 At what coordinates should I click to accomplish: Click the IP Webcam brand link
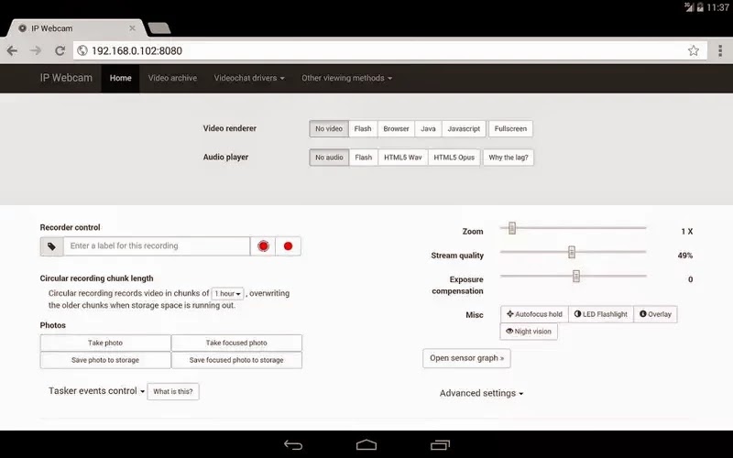66,78
